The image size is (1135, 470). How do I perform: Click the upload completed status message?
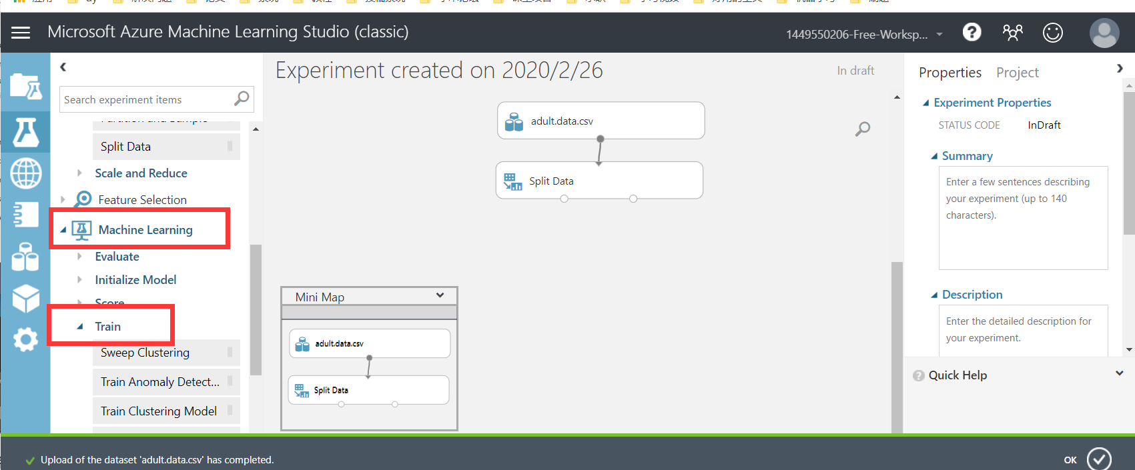(x=157, y=460)
